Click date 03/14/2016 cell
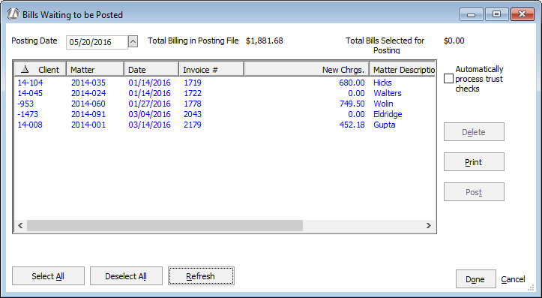 [150, 125]
